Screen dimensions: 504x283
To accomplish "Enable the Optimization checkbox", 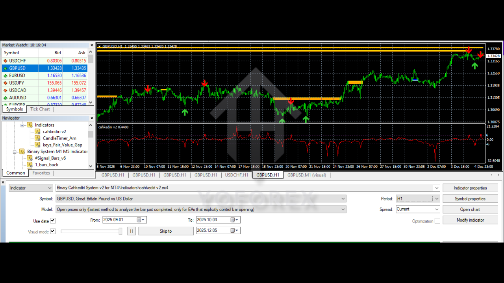I will [x=437, y=221].
